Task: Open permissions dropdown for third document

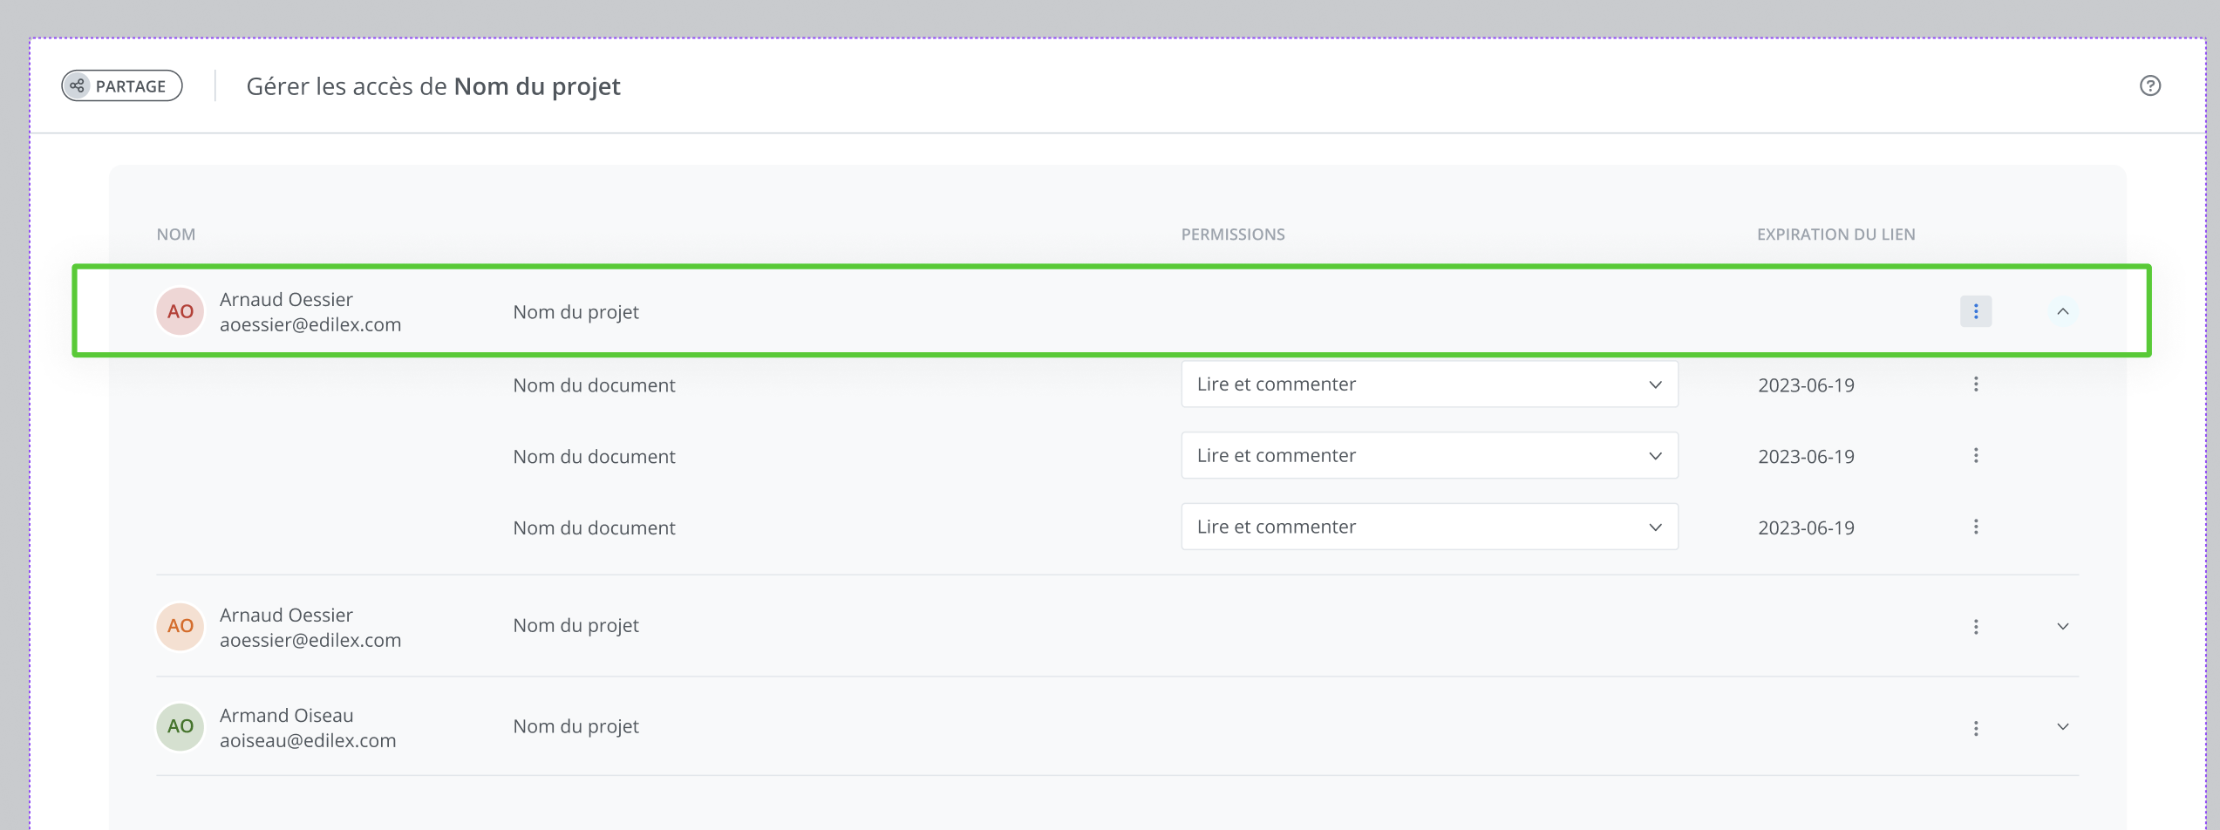Action: pos(1428,527)
